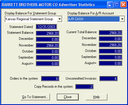This screenshot has height=105, width=128.
Task: Click the statement group October value field
Action: point(48,51)
